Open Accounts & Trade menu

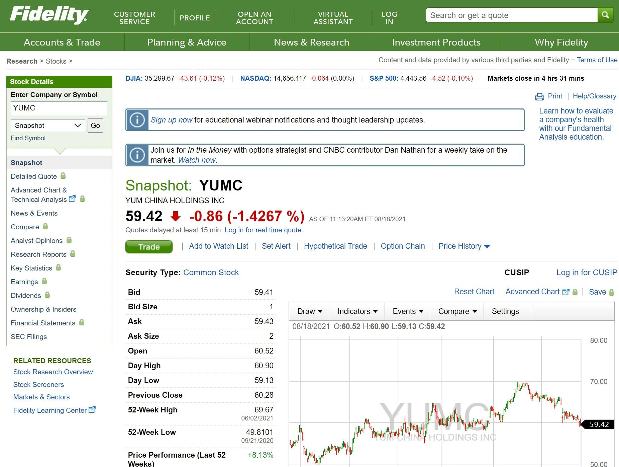pyautogui.click(x=62, y=42)
